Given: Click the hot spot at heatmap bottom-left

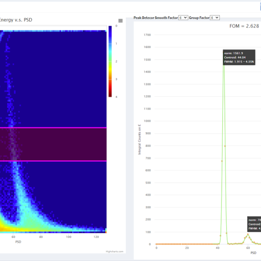Looking at the screenshot, I should click(x=3, y=227).
